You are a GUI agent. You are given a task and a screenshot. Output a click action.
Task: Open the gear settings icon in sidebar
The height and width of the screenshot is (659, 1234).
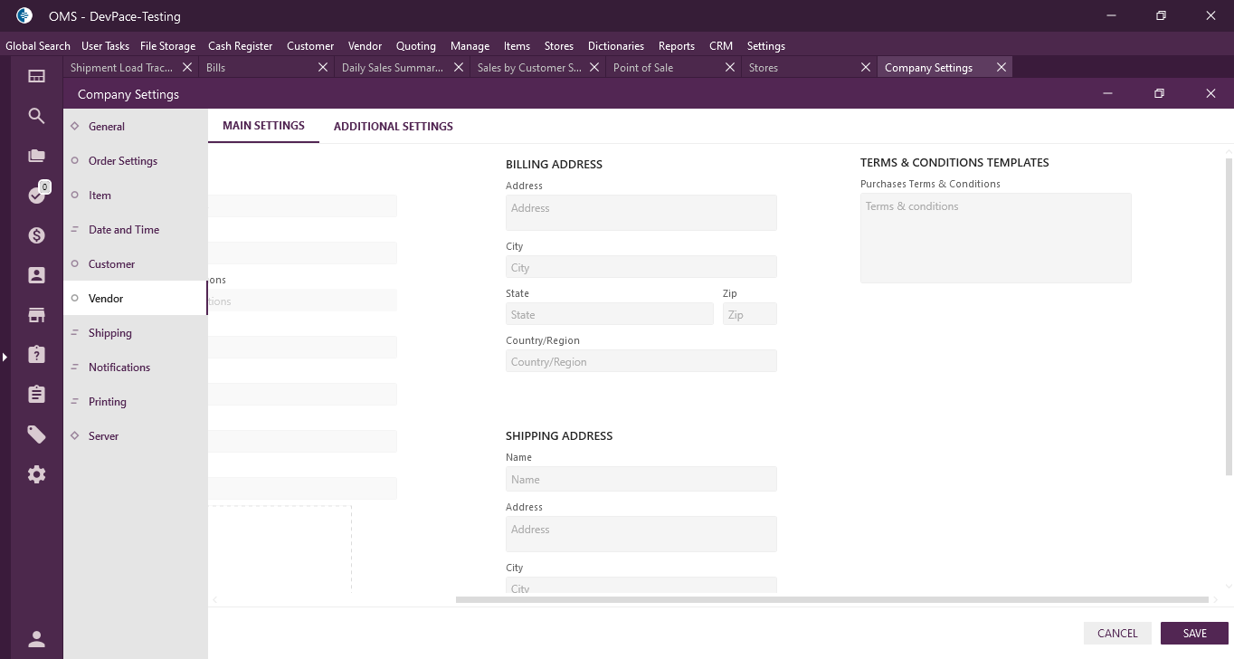click(x=36, y=474)
